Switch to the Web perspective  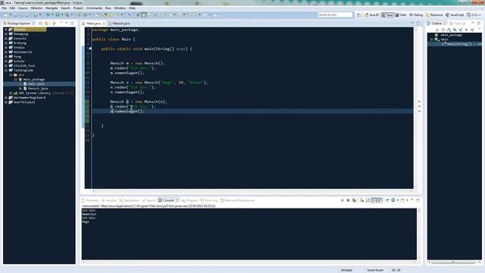[x=401, y=15]
